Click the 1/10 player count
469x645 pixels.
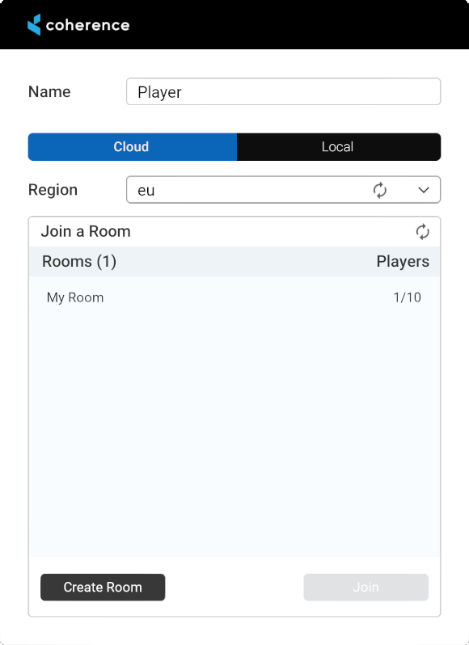click(x=408, y=297)
